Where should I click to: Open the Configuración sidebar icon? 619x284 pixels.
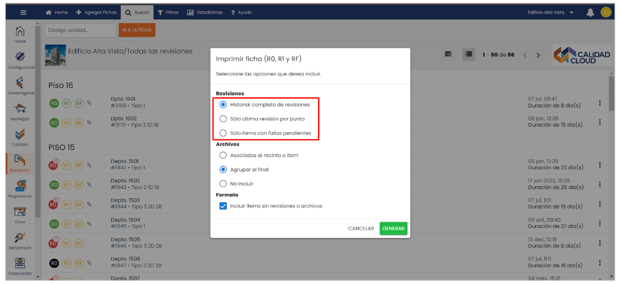coord(20,57)
